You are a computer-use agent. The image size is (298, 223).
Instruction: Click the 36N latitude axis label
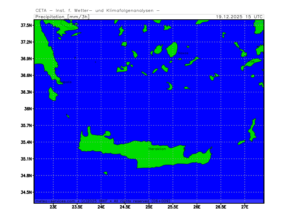(29, 109)
